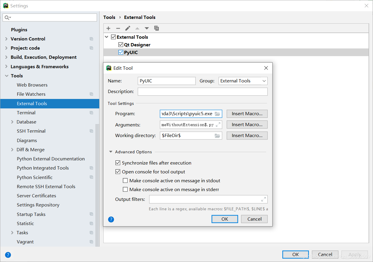The image size is (373, 262).
Task: Close the Edit Tool dialog
Action: click(266, 68)
